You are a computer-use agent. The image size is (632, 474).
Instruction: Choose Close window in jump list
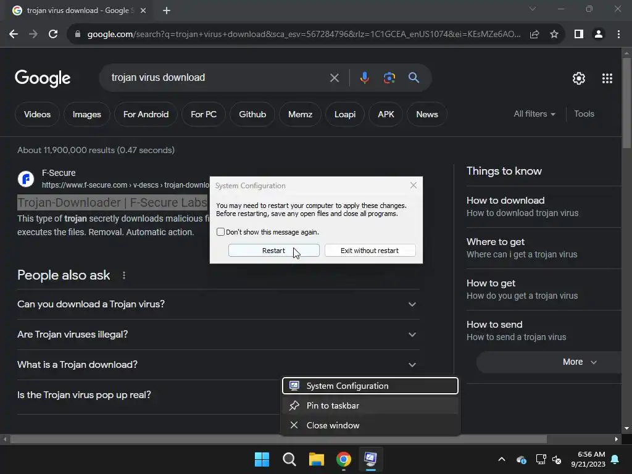(x=370, y=425)
